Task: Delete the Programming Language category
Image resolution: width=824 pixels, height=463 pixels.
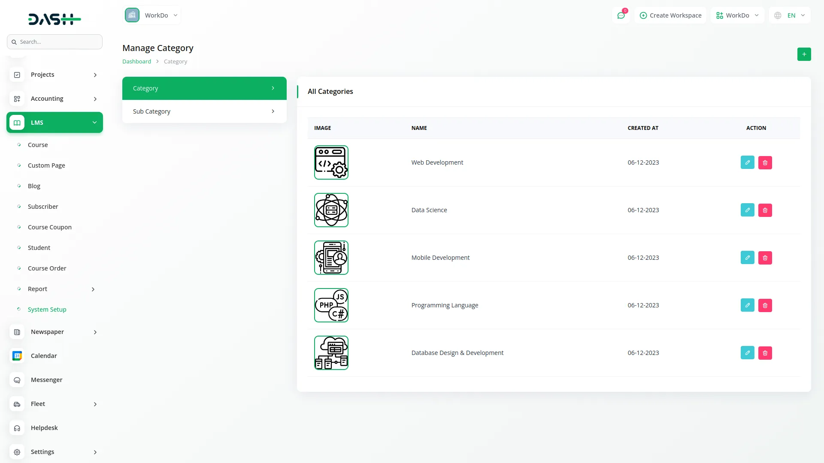Action: click(x=765, y=305)
